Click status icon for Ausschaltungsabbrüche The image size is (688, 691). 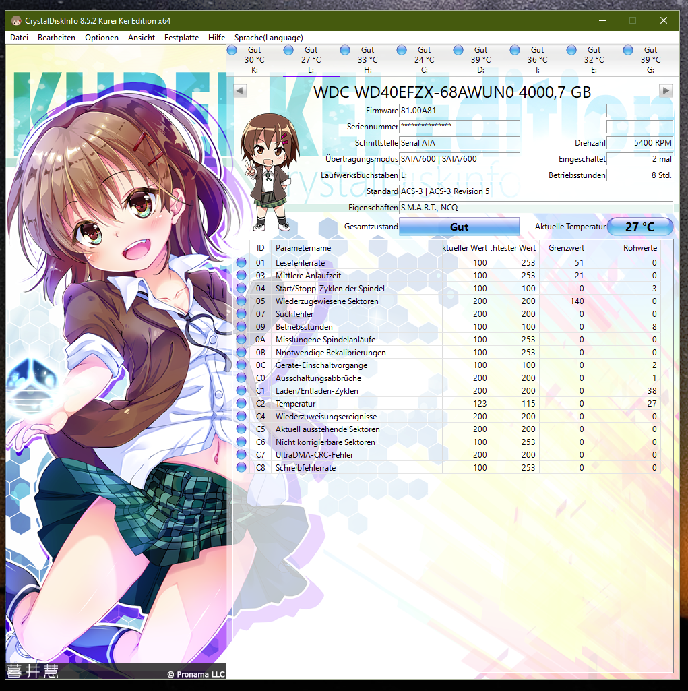coord(241,378)
